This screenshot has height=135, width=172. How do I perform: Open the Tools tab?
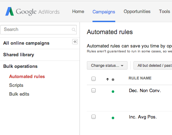[164, 12]
